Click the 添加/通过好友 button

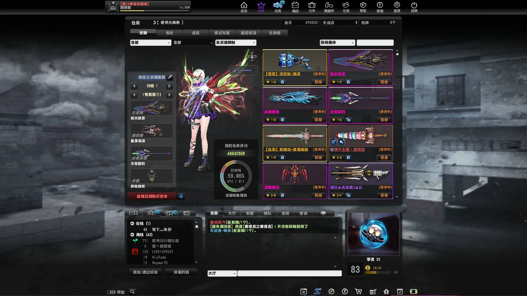(145, 272)
